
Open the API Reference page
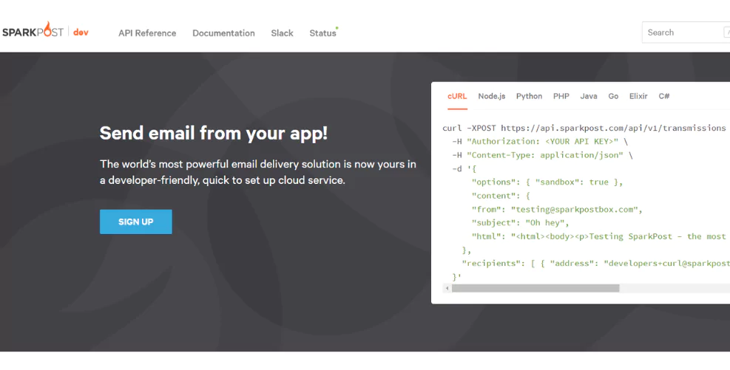(147, 33)
